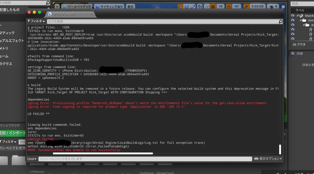The height and width of the screenshot is (174, 314).
Task: Click the red window close button
Action: point(29,12)
